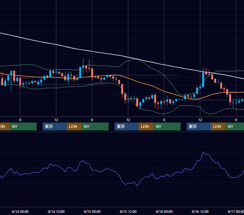Click the 12 hour tick above 9/16 12:00
The width and height of the screenshot is (244, 215).
click(x=200, y=120)
